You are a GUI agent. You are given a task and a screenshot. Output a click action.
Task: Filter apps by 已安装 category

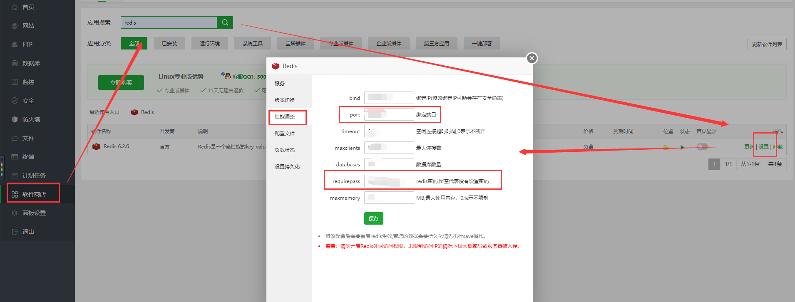[x=169, y=43]
